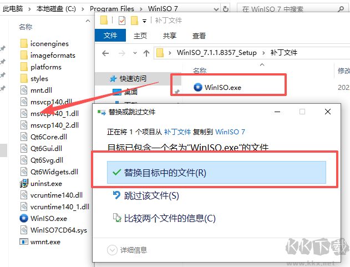350x267 pixels.
Task: Close the 替换或跳过文件 dialog
Action: [x=328, y=112]
